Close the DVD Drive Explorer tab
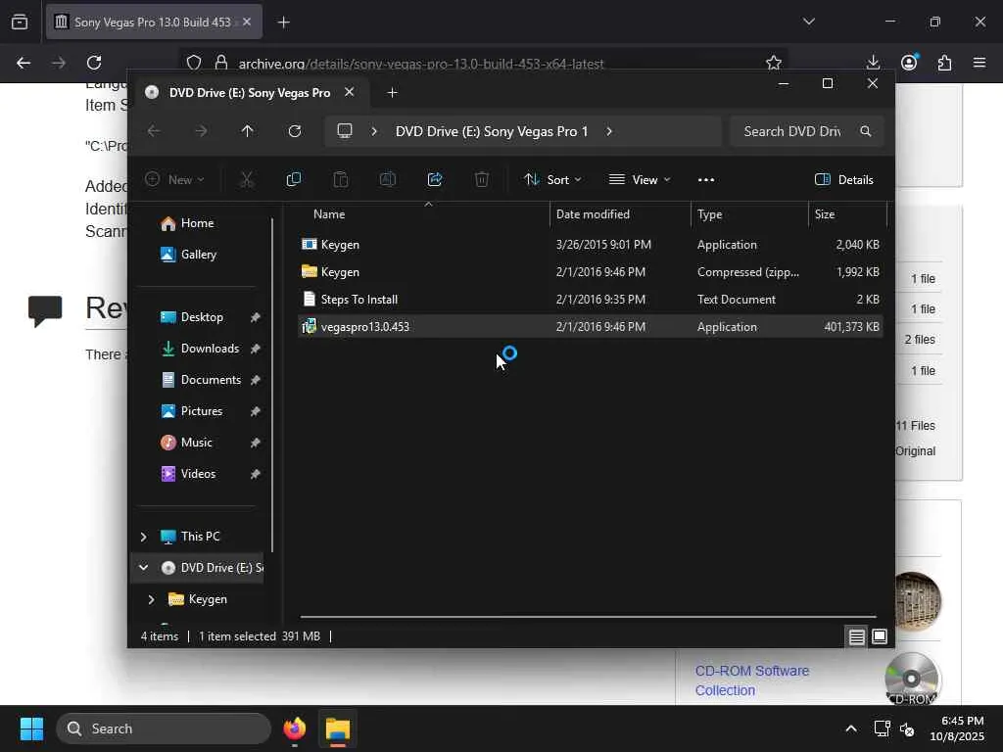Image resolution: width=1003 pixels, height=752 pixels. click(x=350, y=92)
